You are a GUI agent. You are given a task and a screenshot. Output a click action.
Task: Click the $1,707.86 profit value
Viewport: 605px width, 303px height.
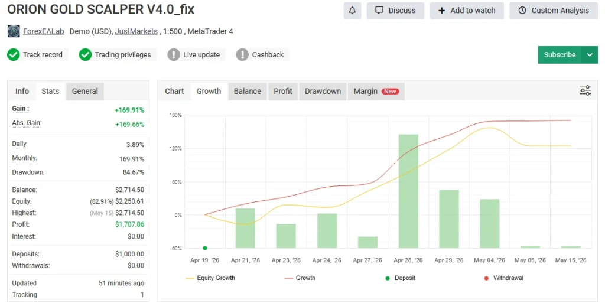pos(129,224)
